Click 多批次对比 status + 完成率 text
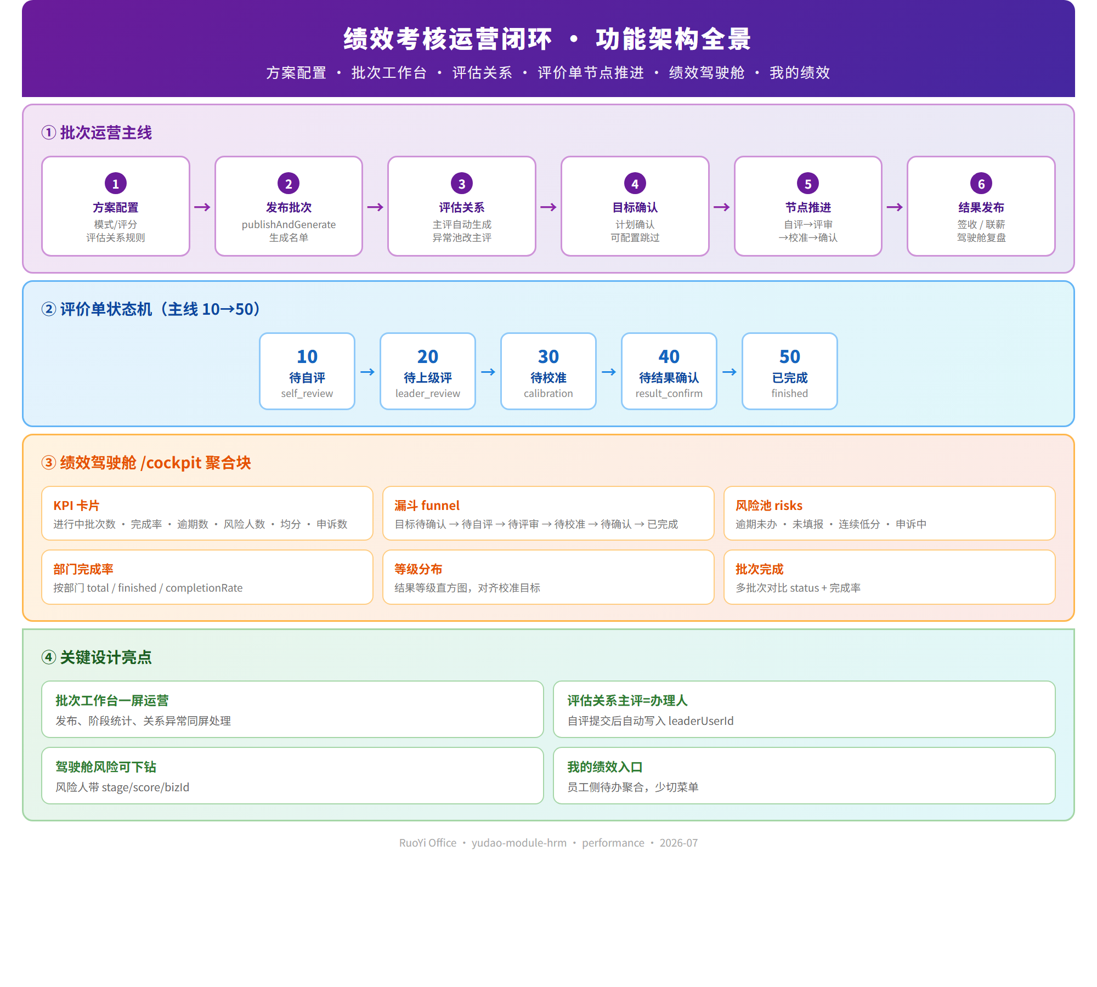Image resolution: width=1097 pixels, height=987 pixels. pos(798,588)
